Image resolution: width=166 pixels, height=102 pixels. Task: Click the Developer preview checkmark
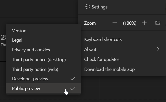click(x=73, y=79)
